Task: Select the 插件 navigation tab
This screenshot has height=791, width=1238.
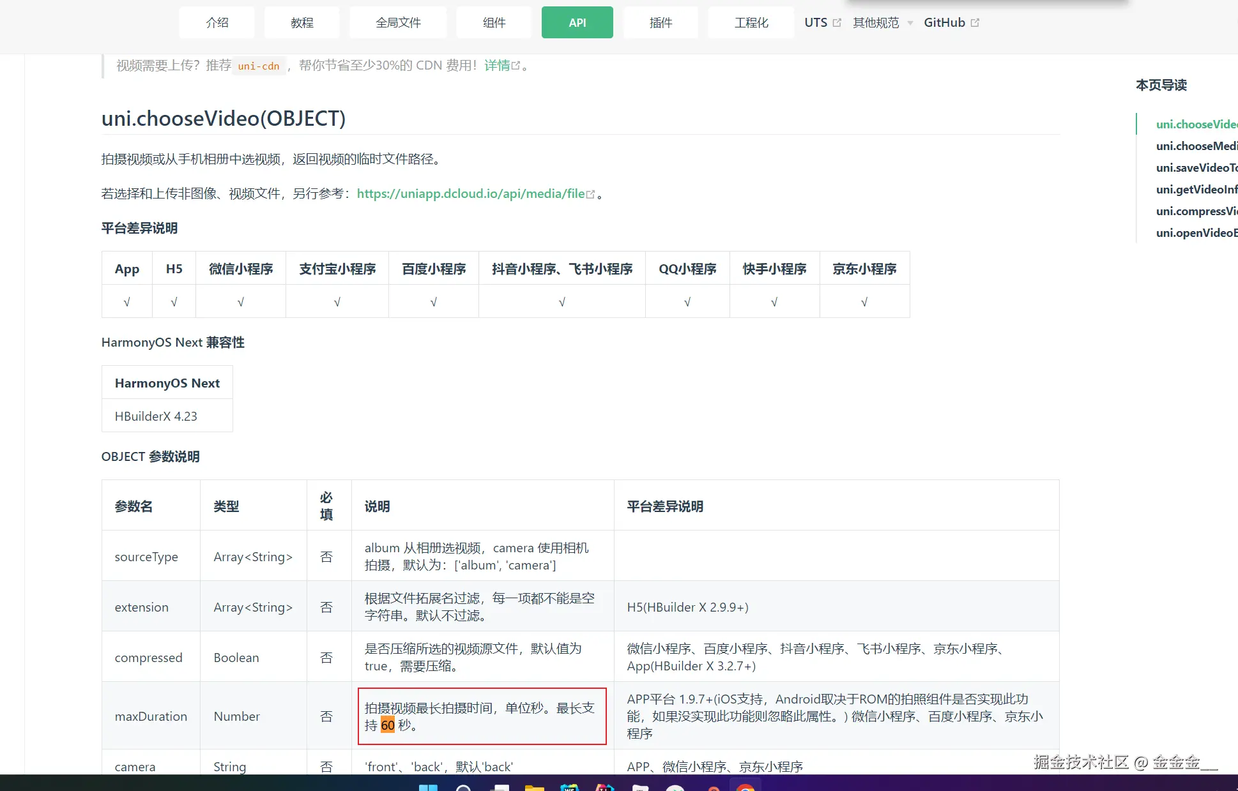Action: click(x=661, y=23)
